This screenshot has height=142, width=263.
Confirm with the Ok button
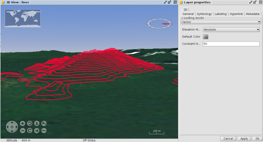click(x=257, y=138)
